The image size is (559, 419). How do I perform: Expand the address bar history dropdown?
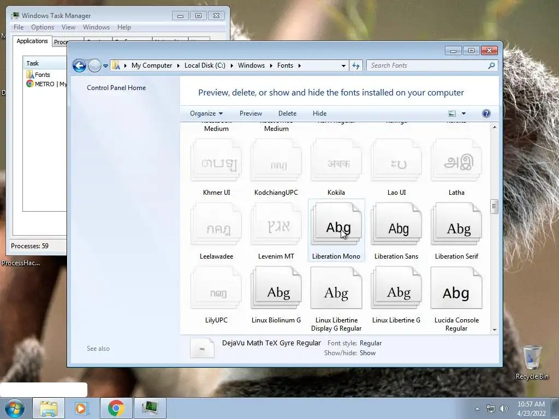click(343, 65)
